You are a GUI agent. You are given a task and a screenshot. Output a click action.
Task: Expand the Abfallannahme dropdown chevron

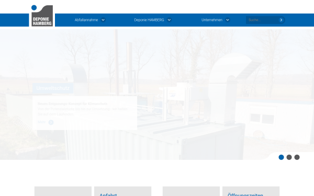[x=103, y=20]
